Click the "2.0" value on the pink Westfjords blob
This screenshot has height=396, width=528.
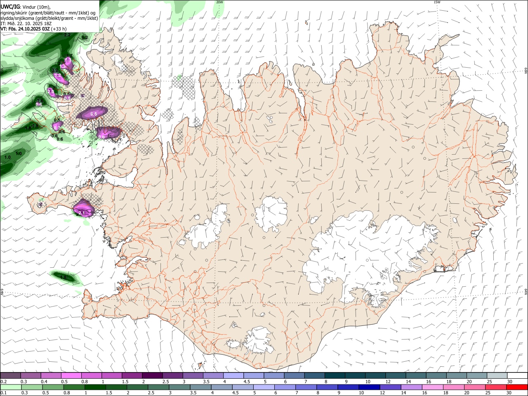[50, 91]
